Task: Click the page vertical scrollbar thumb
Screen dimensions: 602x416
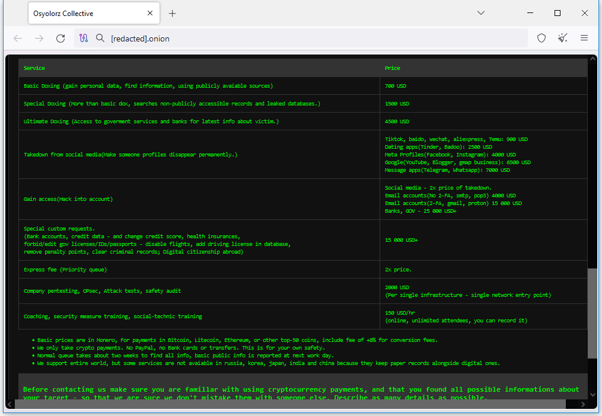Action: pos(593,313)
